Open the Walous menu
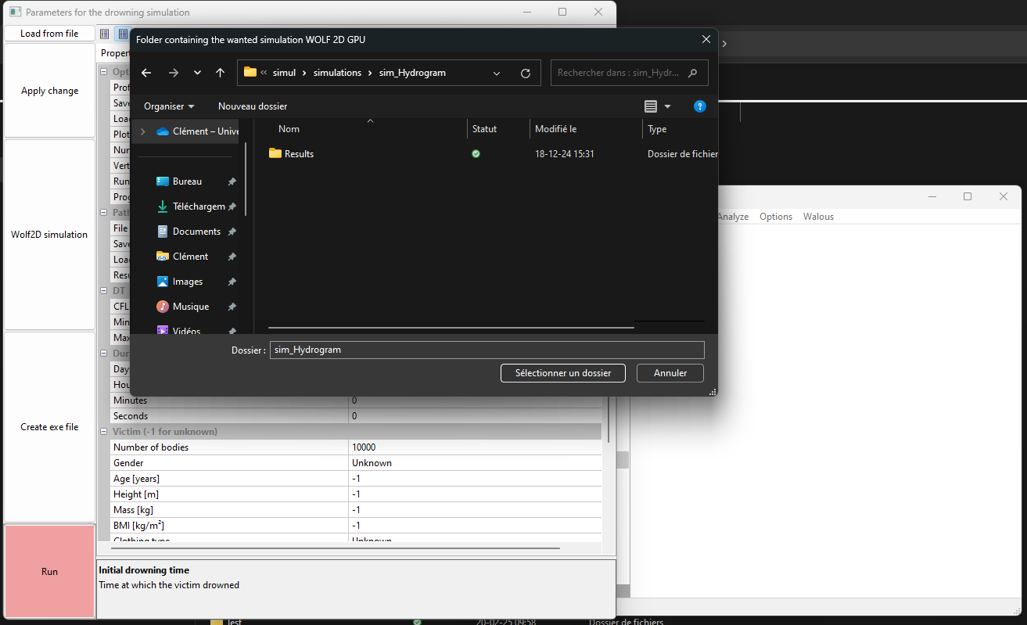The image size is (1027, 625). coord(818,217)
